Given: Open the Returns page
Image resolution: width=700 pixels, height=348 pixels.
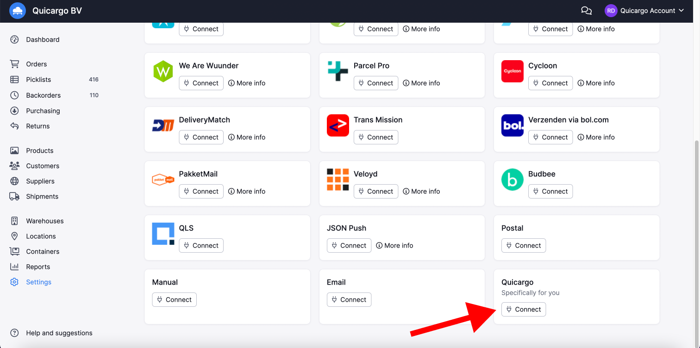Looking at the screenshot, I should tap(37, 126).
